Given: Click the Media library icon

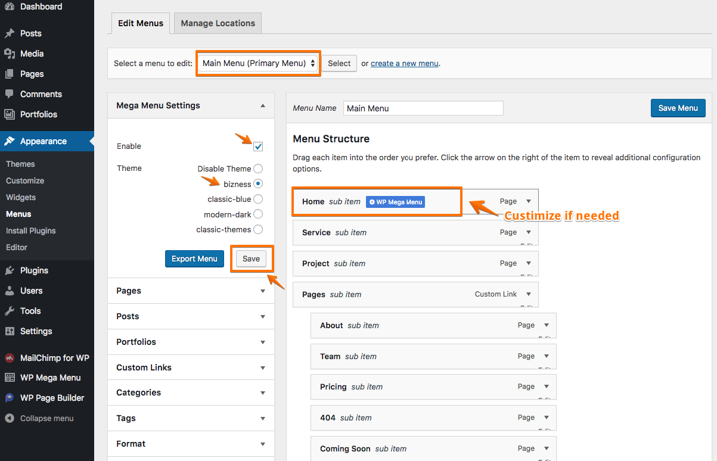Looking at the screenshot, I should pyautogui.click(x=10, y=54).
